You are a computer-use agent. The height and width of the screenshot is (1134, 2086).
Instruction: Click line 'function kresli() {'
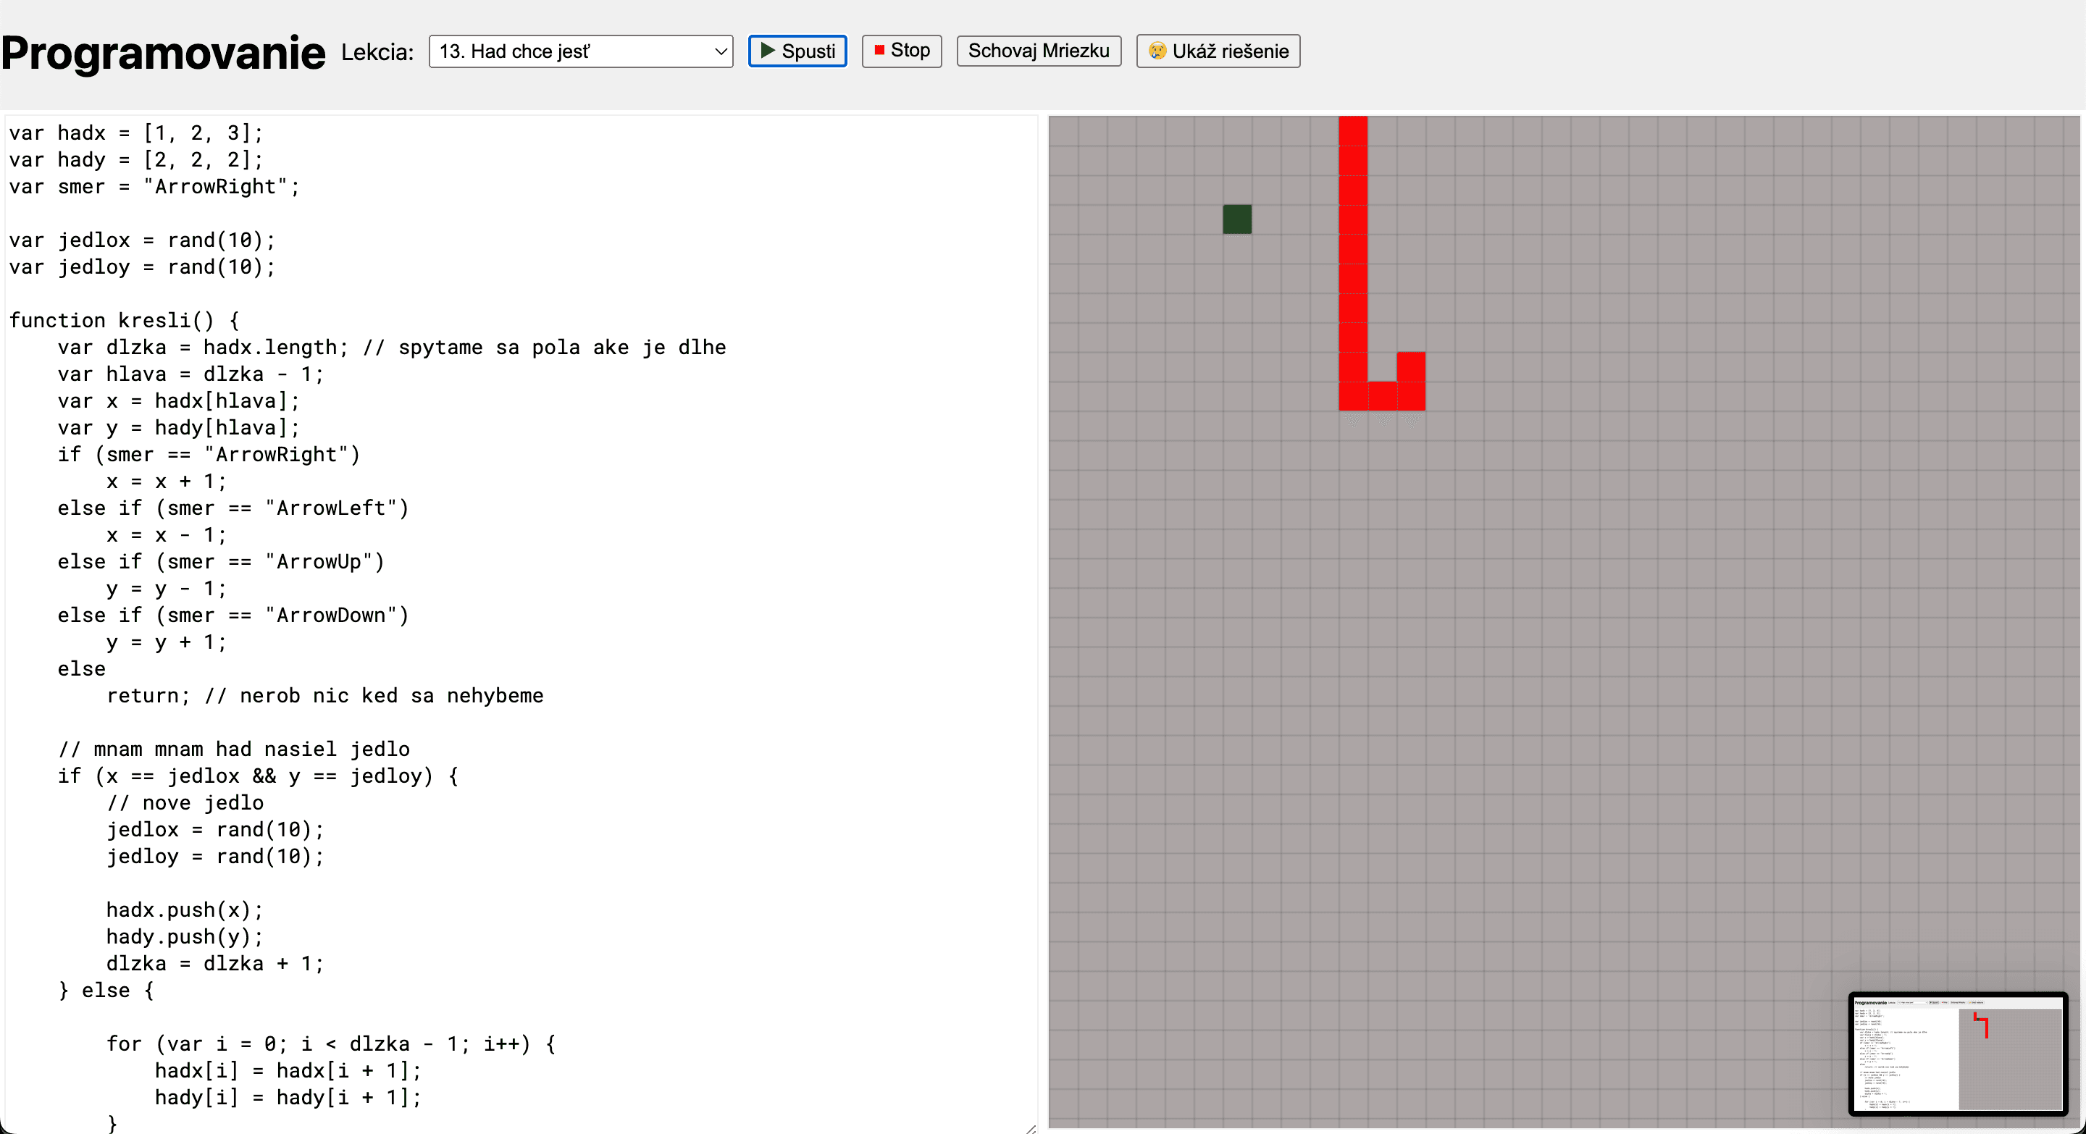(x=125, y=320)
